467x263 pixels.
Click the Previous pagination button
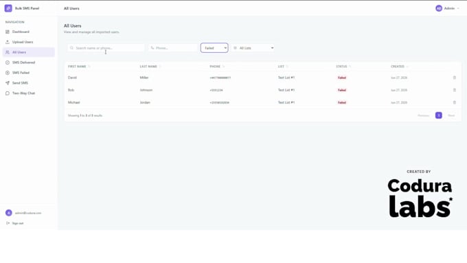pyautogui.click(x=423, y=115)
